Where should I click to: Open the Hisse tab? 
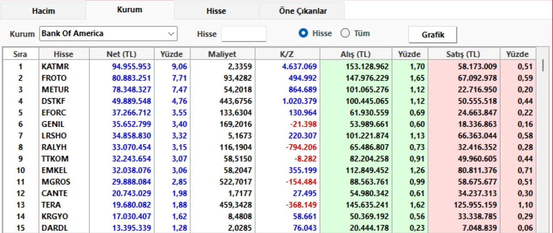[216, 11]
